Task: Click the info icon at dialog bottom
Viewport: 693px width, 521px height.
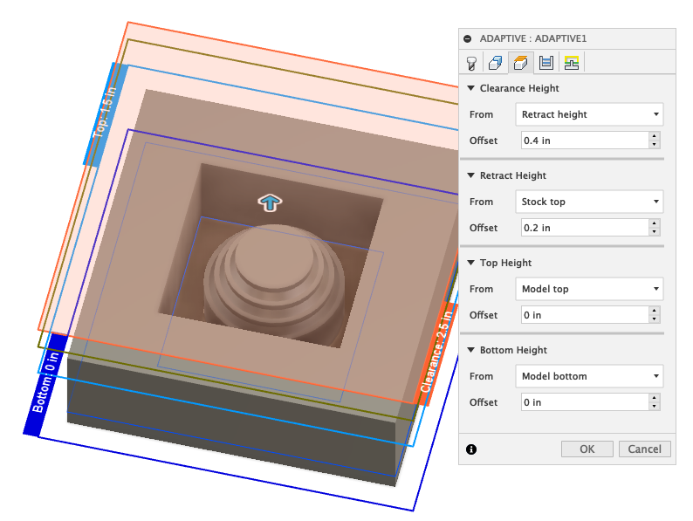Action: click(x=471, y=449)
